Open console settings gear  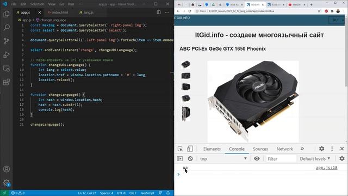342,158
